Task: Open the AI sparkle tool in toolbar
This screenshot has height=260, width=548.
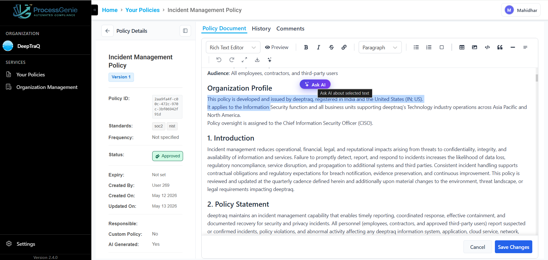Action: point(270,60)
